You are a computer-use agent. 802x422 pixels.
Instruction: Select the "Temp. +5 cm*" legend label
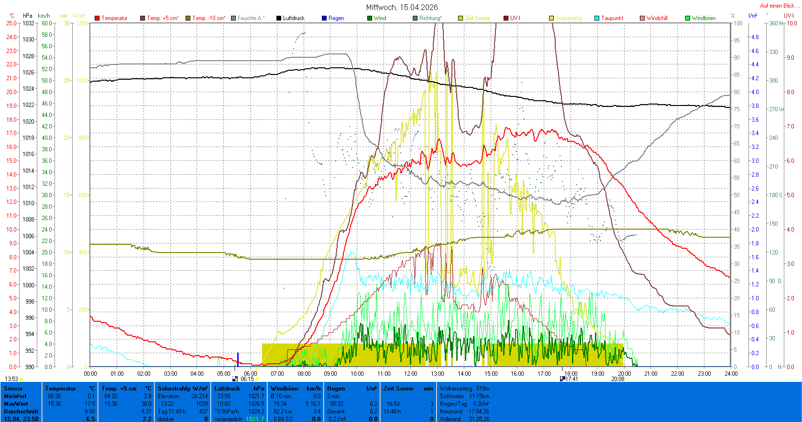click(163, 18)
